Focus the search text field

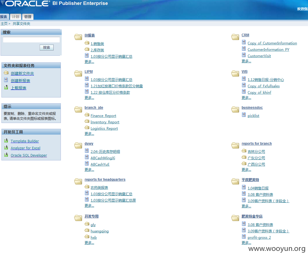tap(31, 39)
